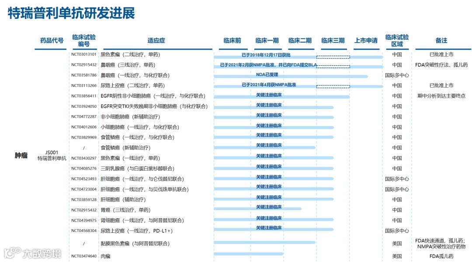Click indication 黏膜黑色素瘤（与阿昔替尼联合）
Image resolution: width=472 pixels, height=262 pixels.
[x=135, y=243]
